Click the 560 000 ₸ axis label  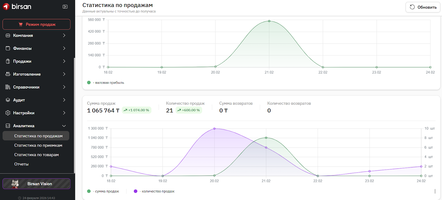(96, 20)
